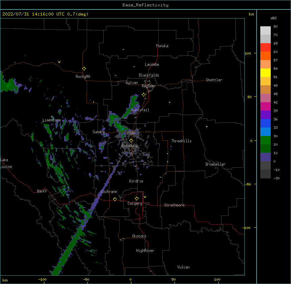Click the blue 33-36 dBZ legend swatch
The height and width of the screenshot is (284, 291).
265,123
